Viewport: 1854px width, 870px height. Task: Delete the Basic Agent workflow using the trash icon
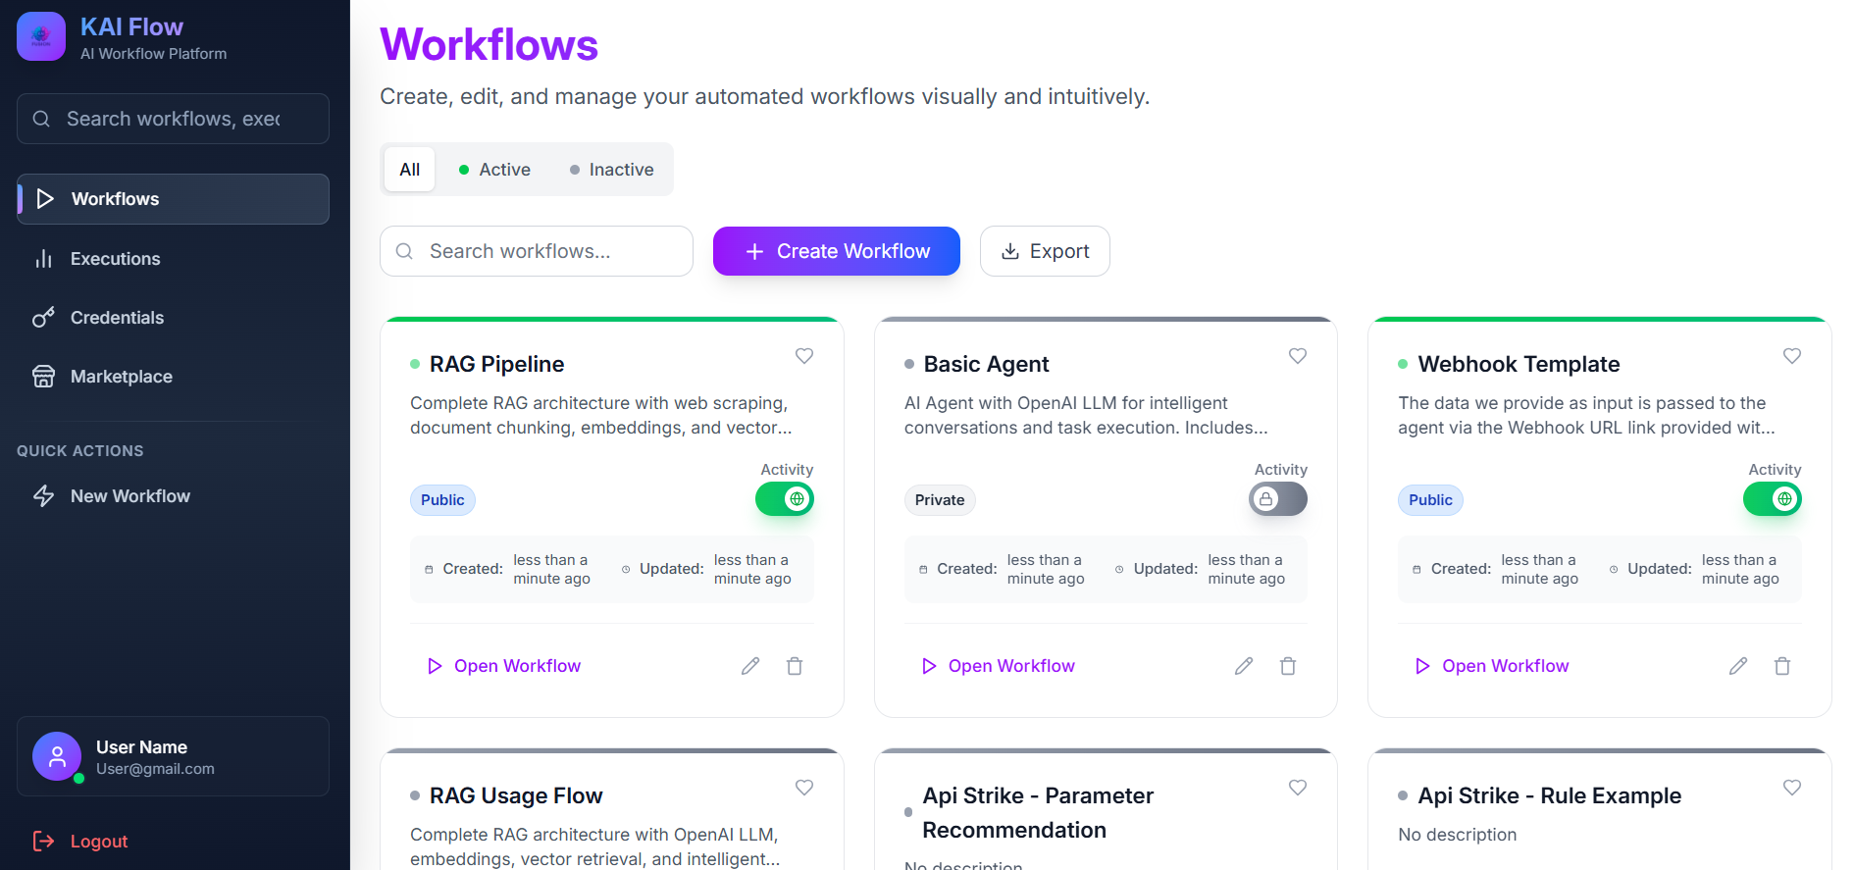click(1288, 666)
